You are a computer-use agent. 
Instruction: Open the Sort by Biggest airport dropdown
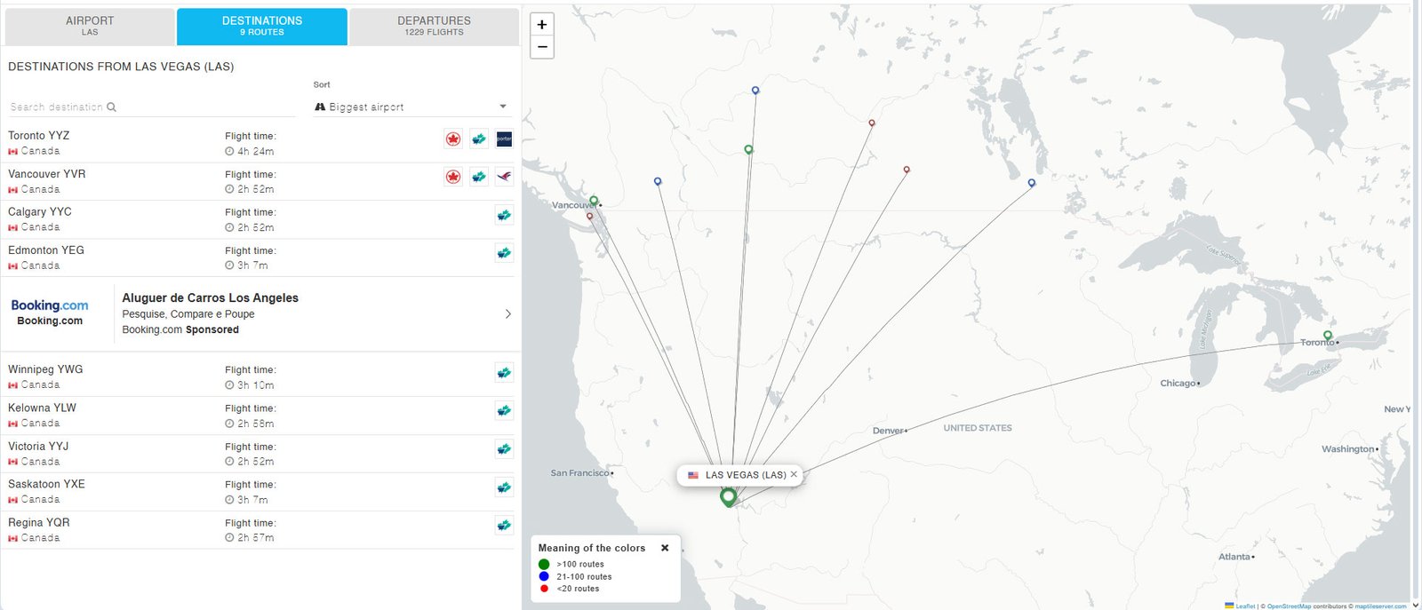click(x=411, y=107)
